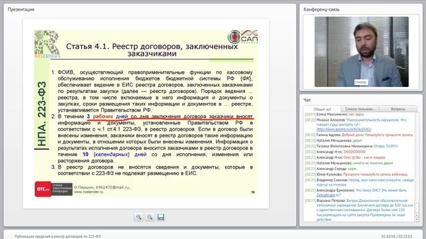Select Владимир Соколов's chat message
Image resolution: width=426 pixels, height=239 pixels.
tap(359, 183)
